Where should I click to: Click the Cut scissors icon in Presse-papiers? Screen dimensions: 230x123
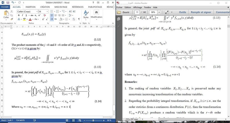(x=11, y=11)
